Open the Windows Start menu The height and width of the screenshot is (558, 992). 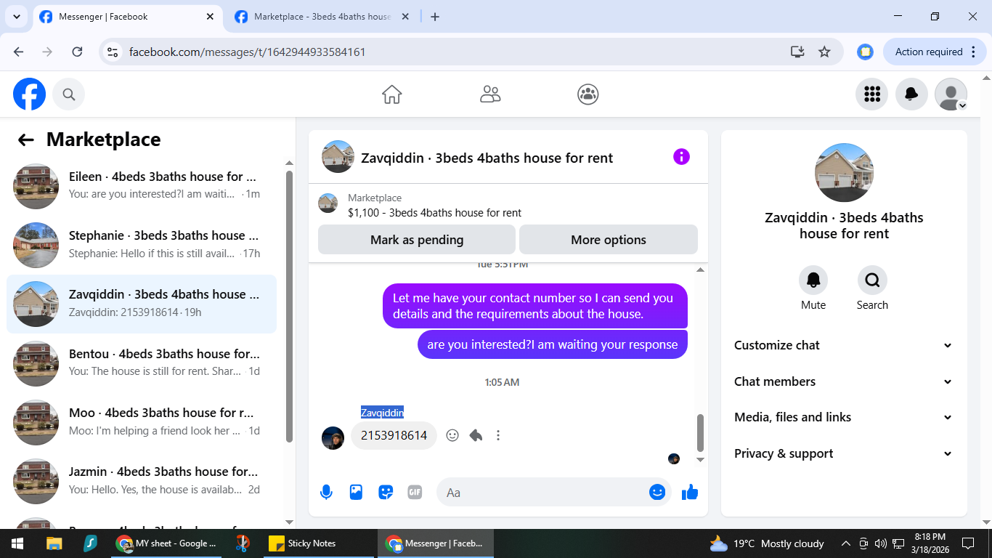[17, 543]
